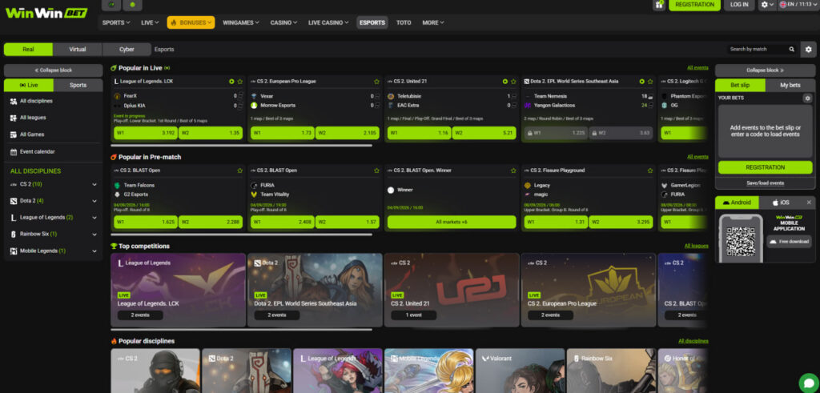Image resolution: width=820 pixels, height=393 pixels.
Task: Switch to the Cyber esports mode
Action: pos(127,49)
